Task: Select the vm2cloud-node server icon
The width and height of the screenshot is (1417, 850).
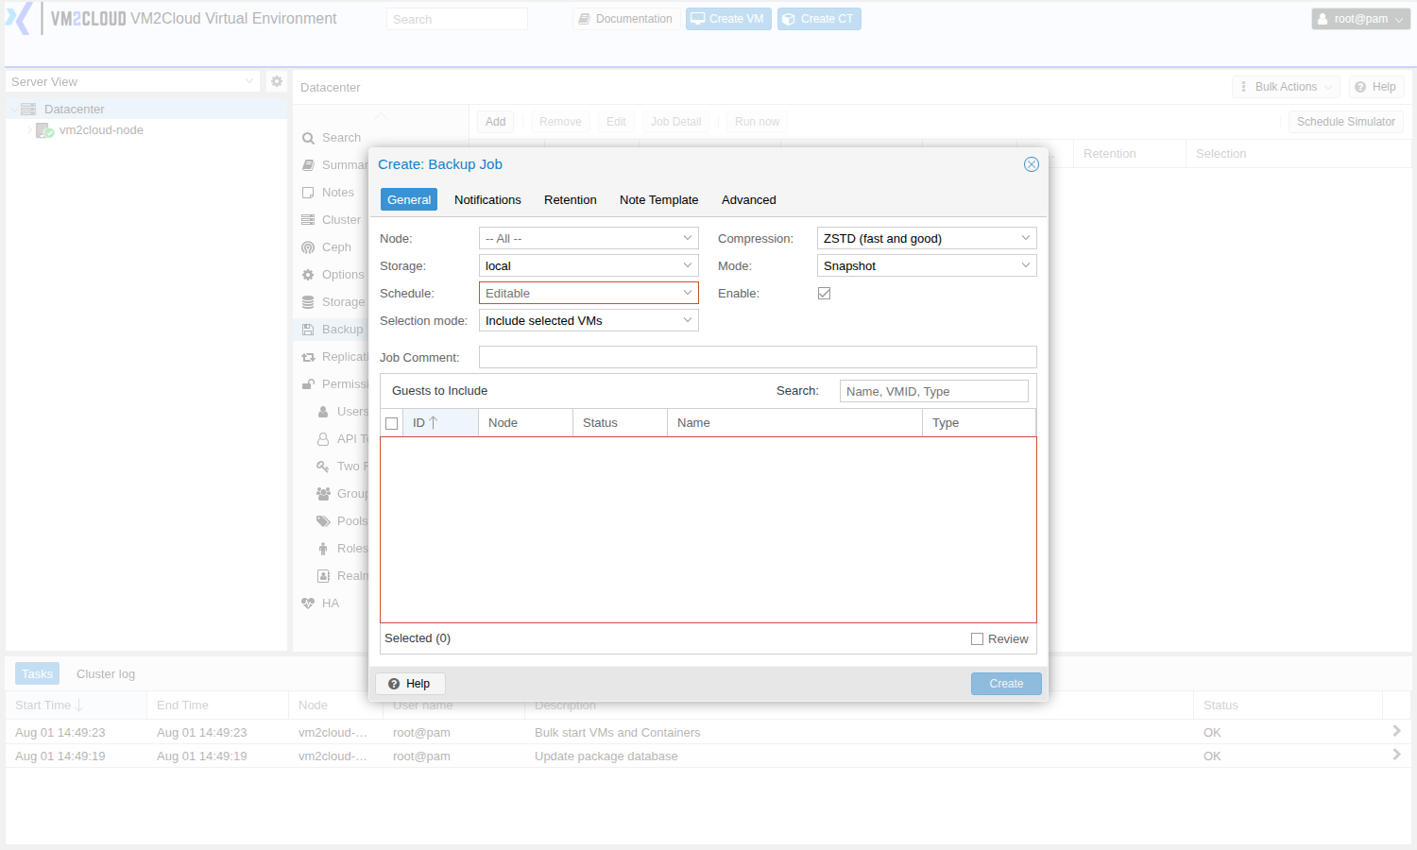Action: pyautogui.click(x=44, y=130)
